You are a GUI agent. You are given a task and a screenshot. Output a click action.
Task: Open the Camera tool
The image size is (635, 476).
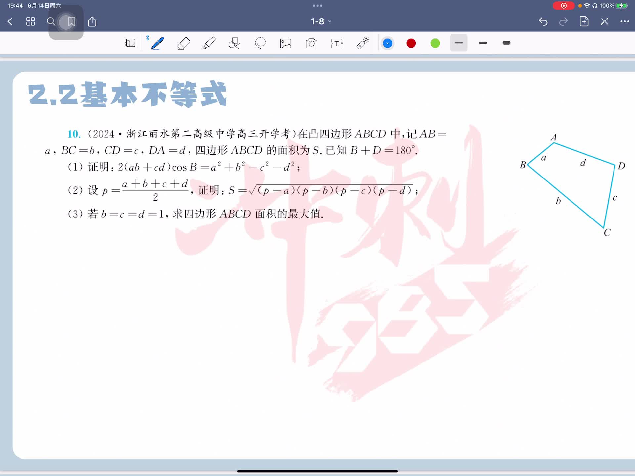pyautogui.click(x=311, y=43)
